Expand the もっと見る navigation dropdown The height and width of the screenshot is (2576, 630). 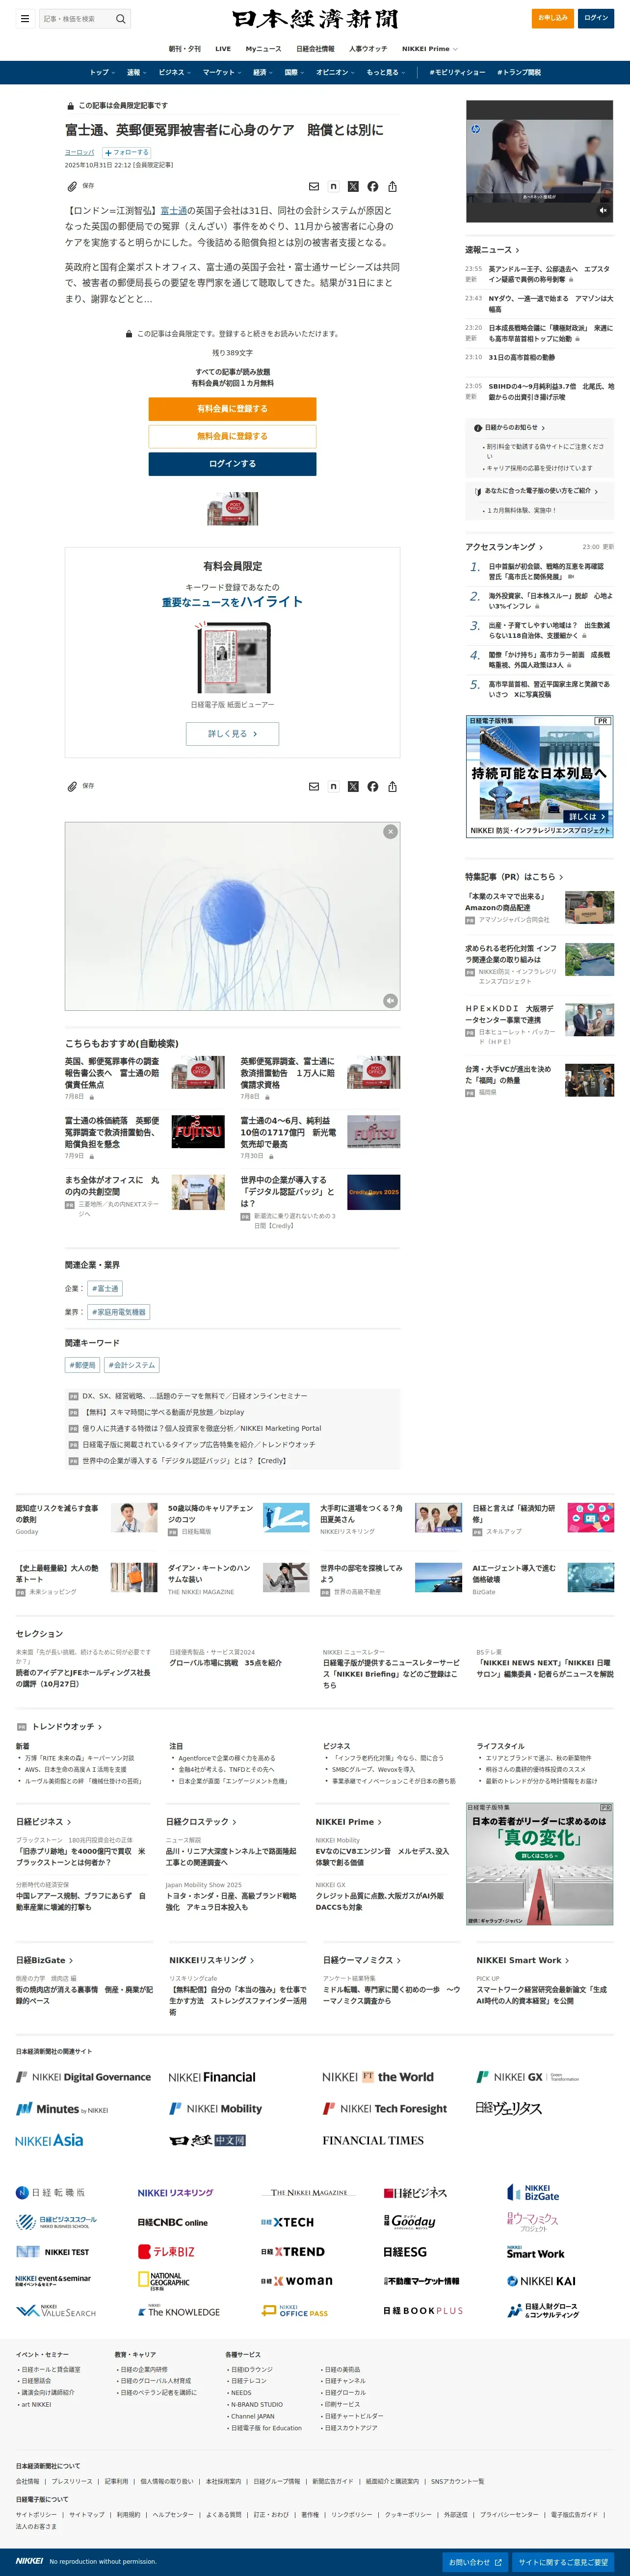coord(385,72)
